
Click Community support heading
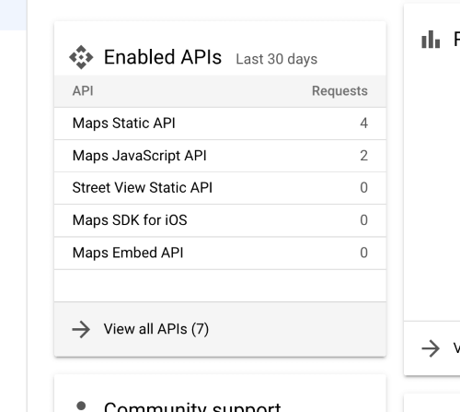click(192, 406)
